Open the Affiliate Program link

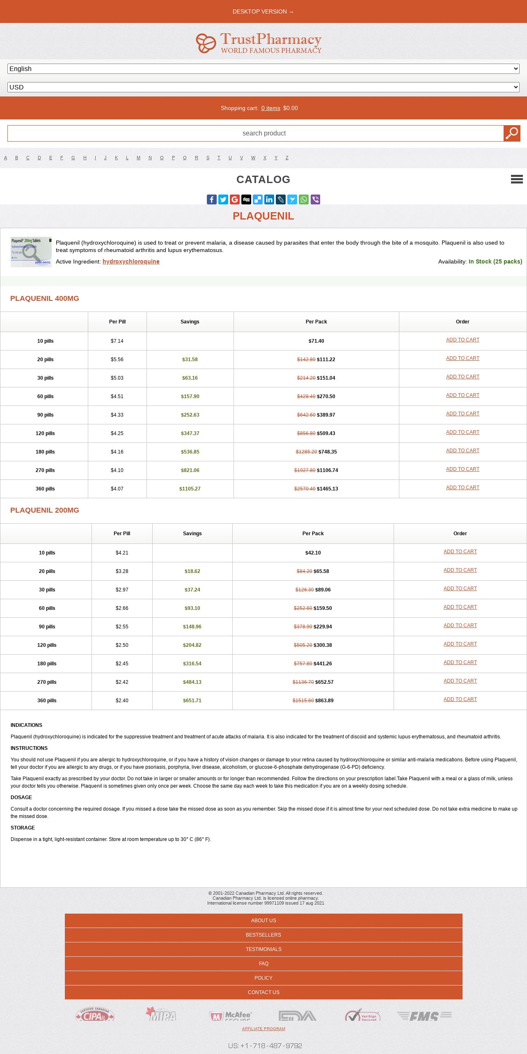click(263, 1029)
